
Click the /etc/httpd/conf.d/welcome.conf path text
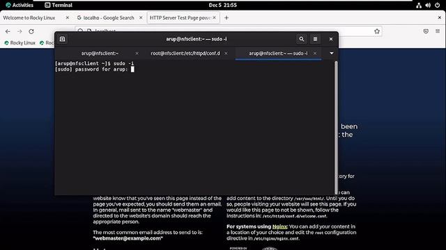[x=294, y=216]
